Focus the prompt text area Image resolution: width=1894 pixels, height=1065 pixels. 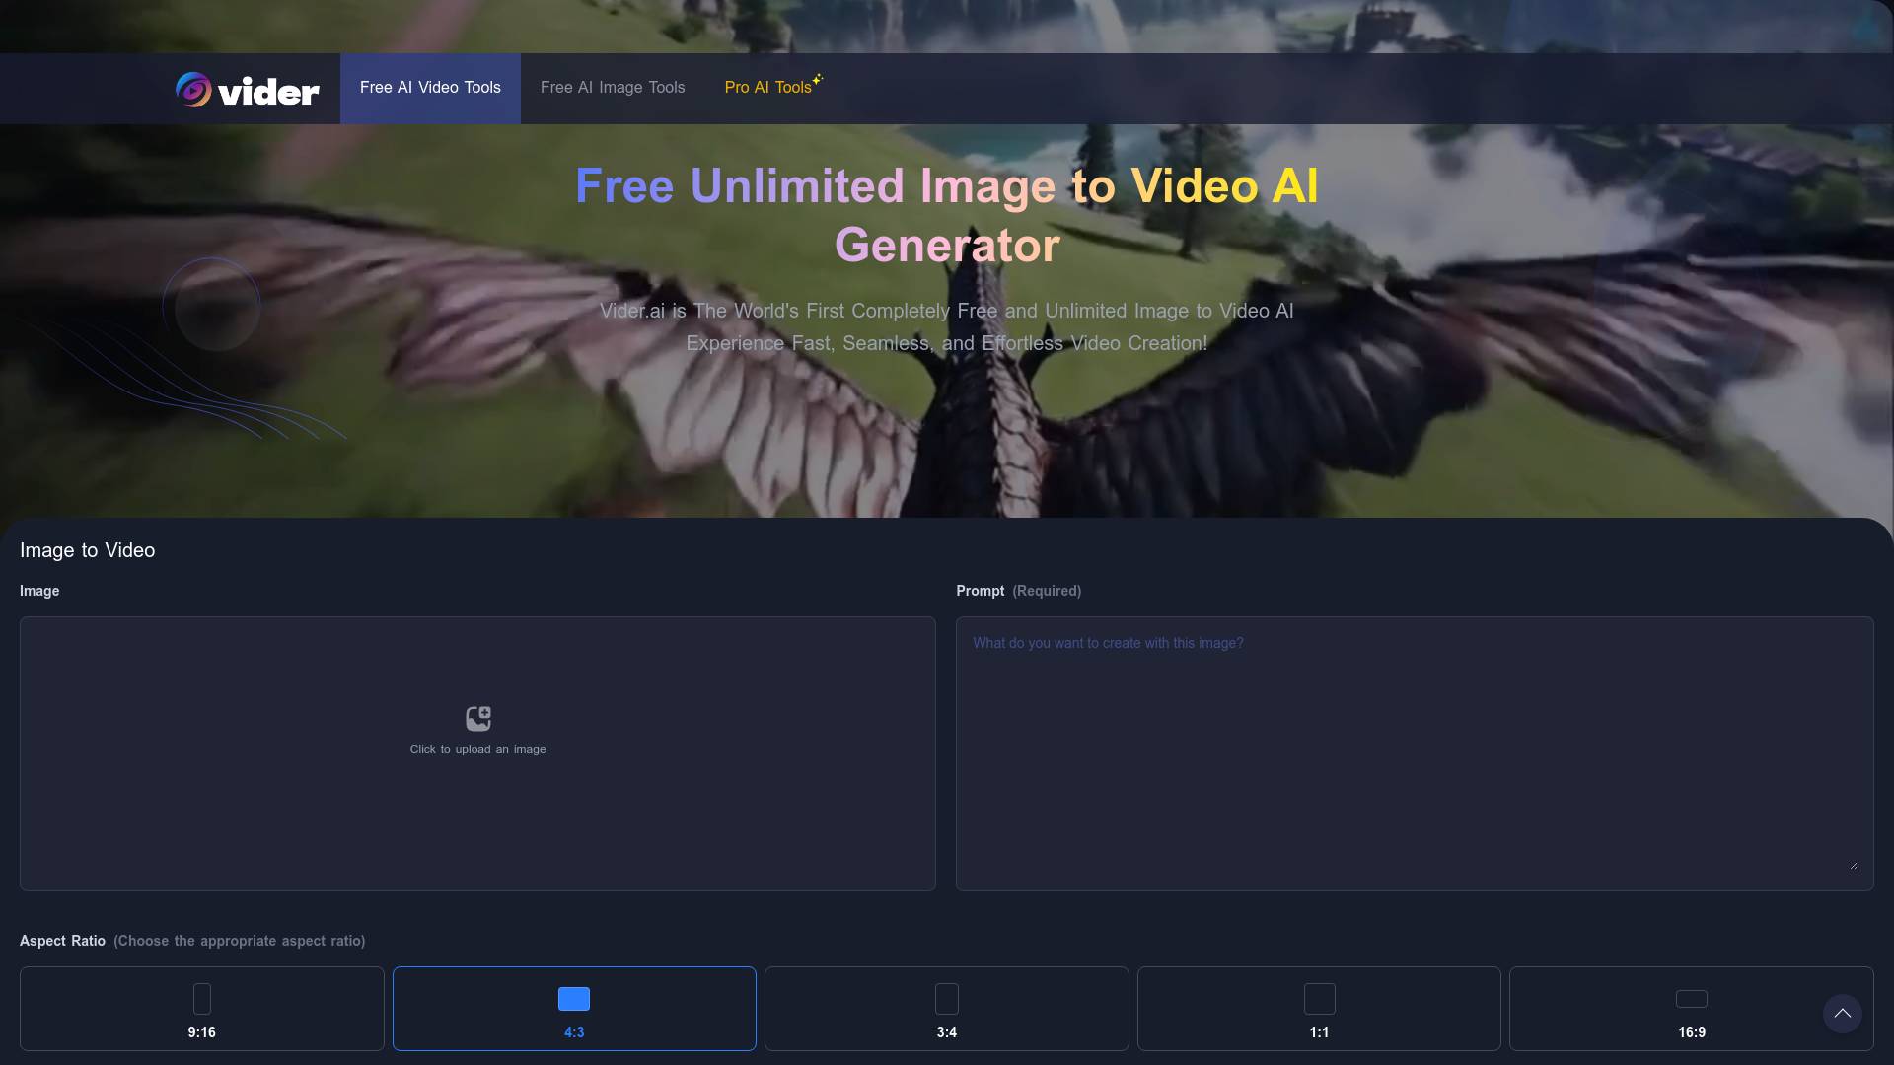[1415, 753]
